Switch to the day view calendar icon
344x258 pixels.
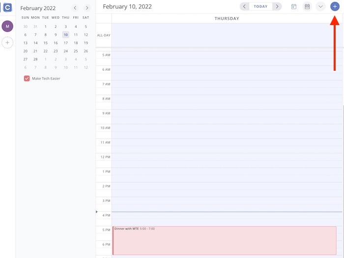coord(294,6)
